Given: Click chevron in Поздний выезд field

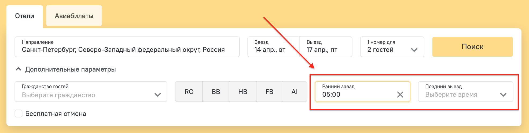Looking at the screenshot, I should (503, 95).
